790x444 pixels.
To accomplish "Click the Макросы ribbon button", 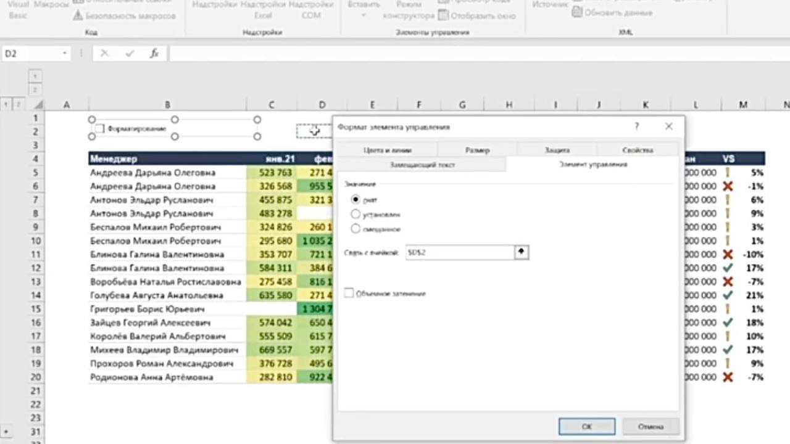I will click(x=51, y=4).
